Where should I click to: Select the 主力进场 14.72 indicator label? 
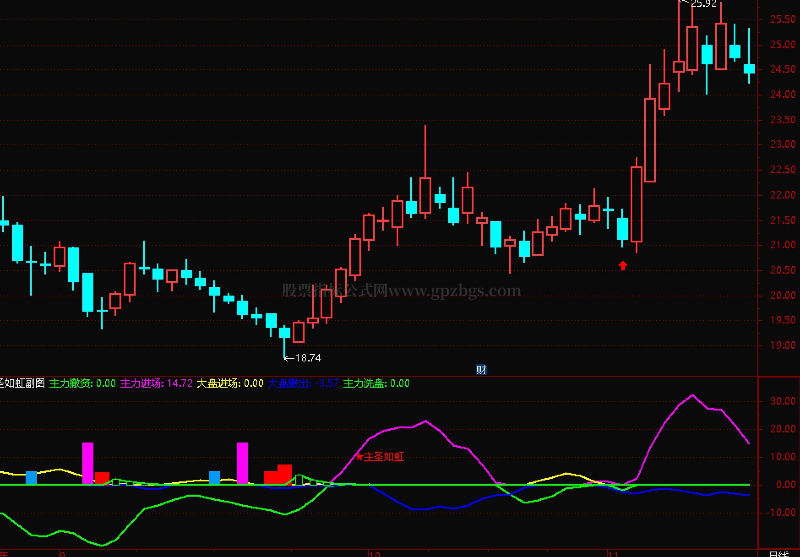156,383
